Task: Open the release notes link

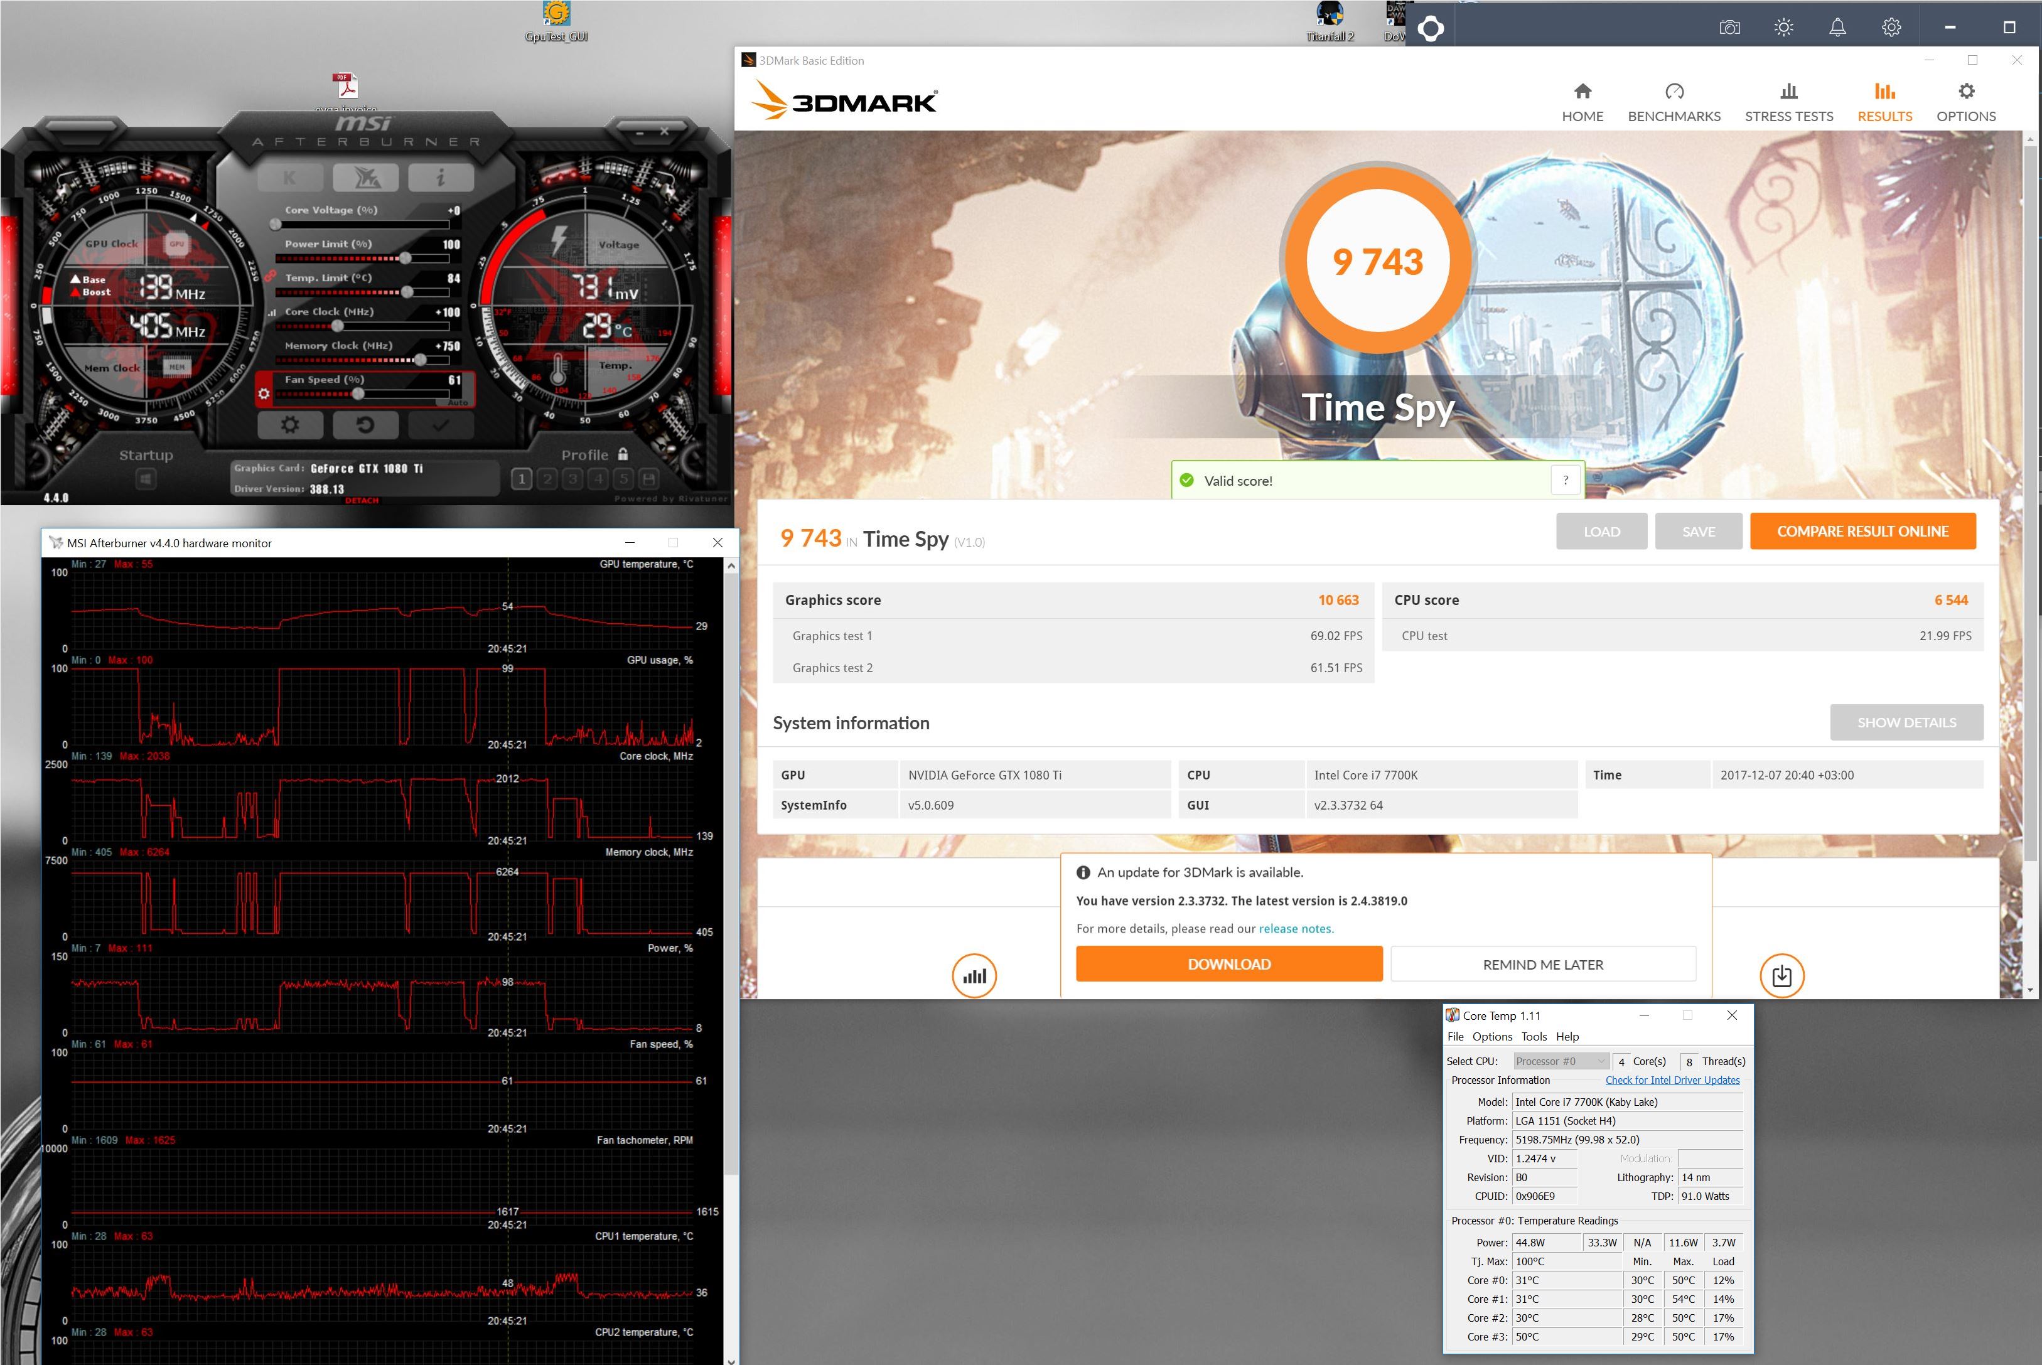Action: (1296, 929)
